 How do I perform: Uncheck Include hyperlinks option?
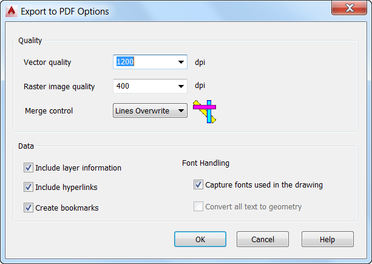click(x=29, y=188)
